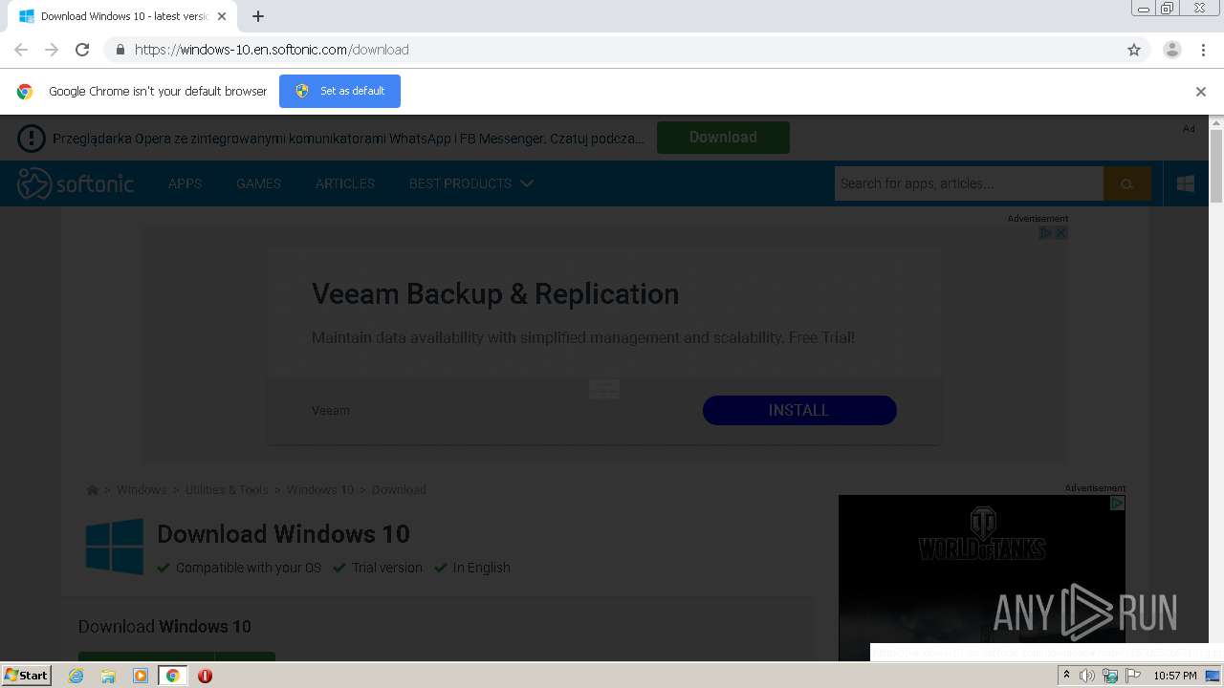
Task: Click the Windows platform icon in header
Action: point(1186,183)
